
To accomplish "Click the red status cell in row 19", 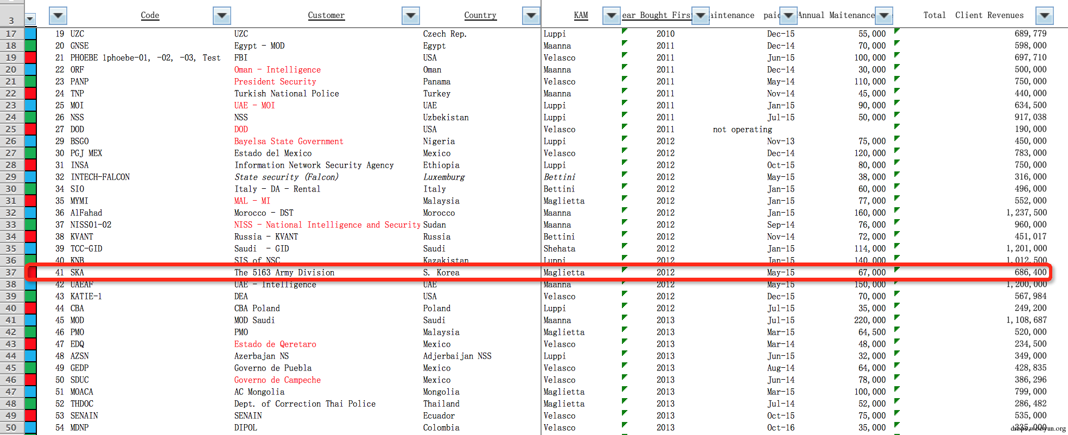I will pos(30,57).
